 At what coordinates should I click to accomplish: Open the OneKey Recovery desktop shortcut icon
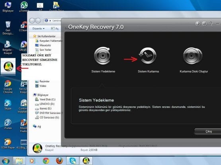8,66
